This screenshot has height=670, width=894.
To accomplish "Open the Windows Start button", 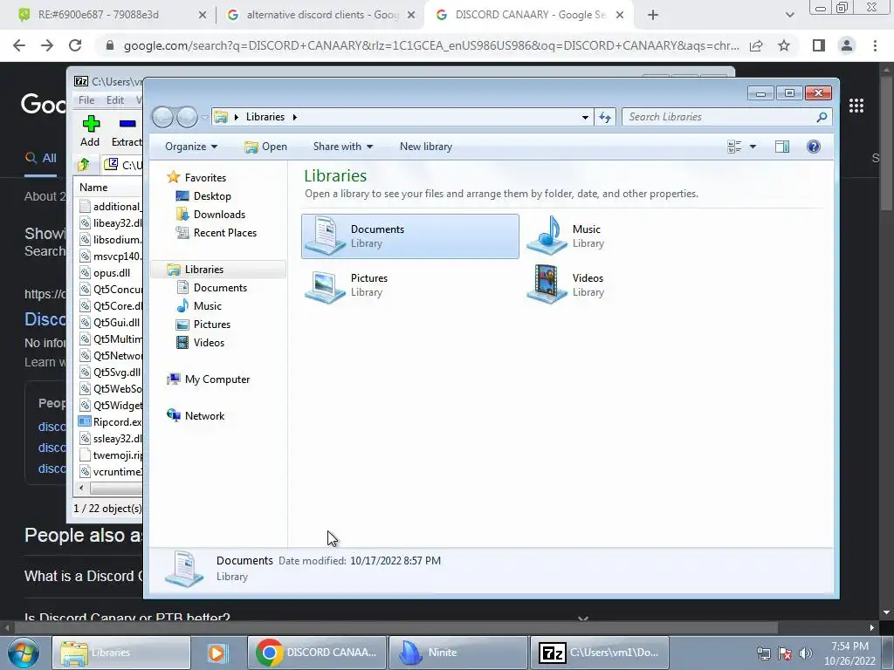I will [24, 653].
